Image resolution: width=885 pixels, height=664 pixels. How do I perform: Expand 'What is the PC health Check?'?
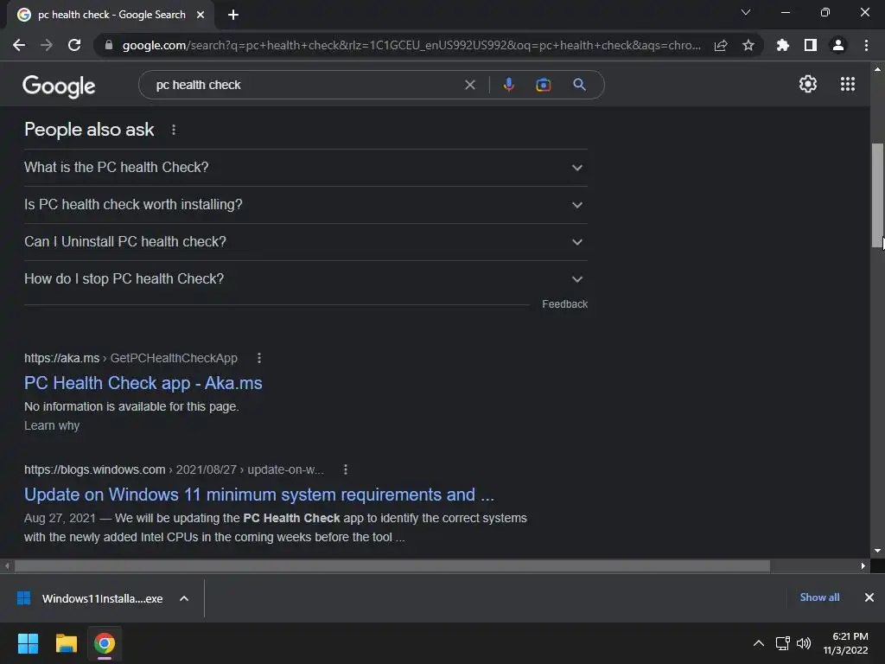(x=305, y=168)
